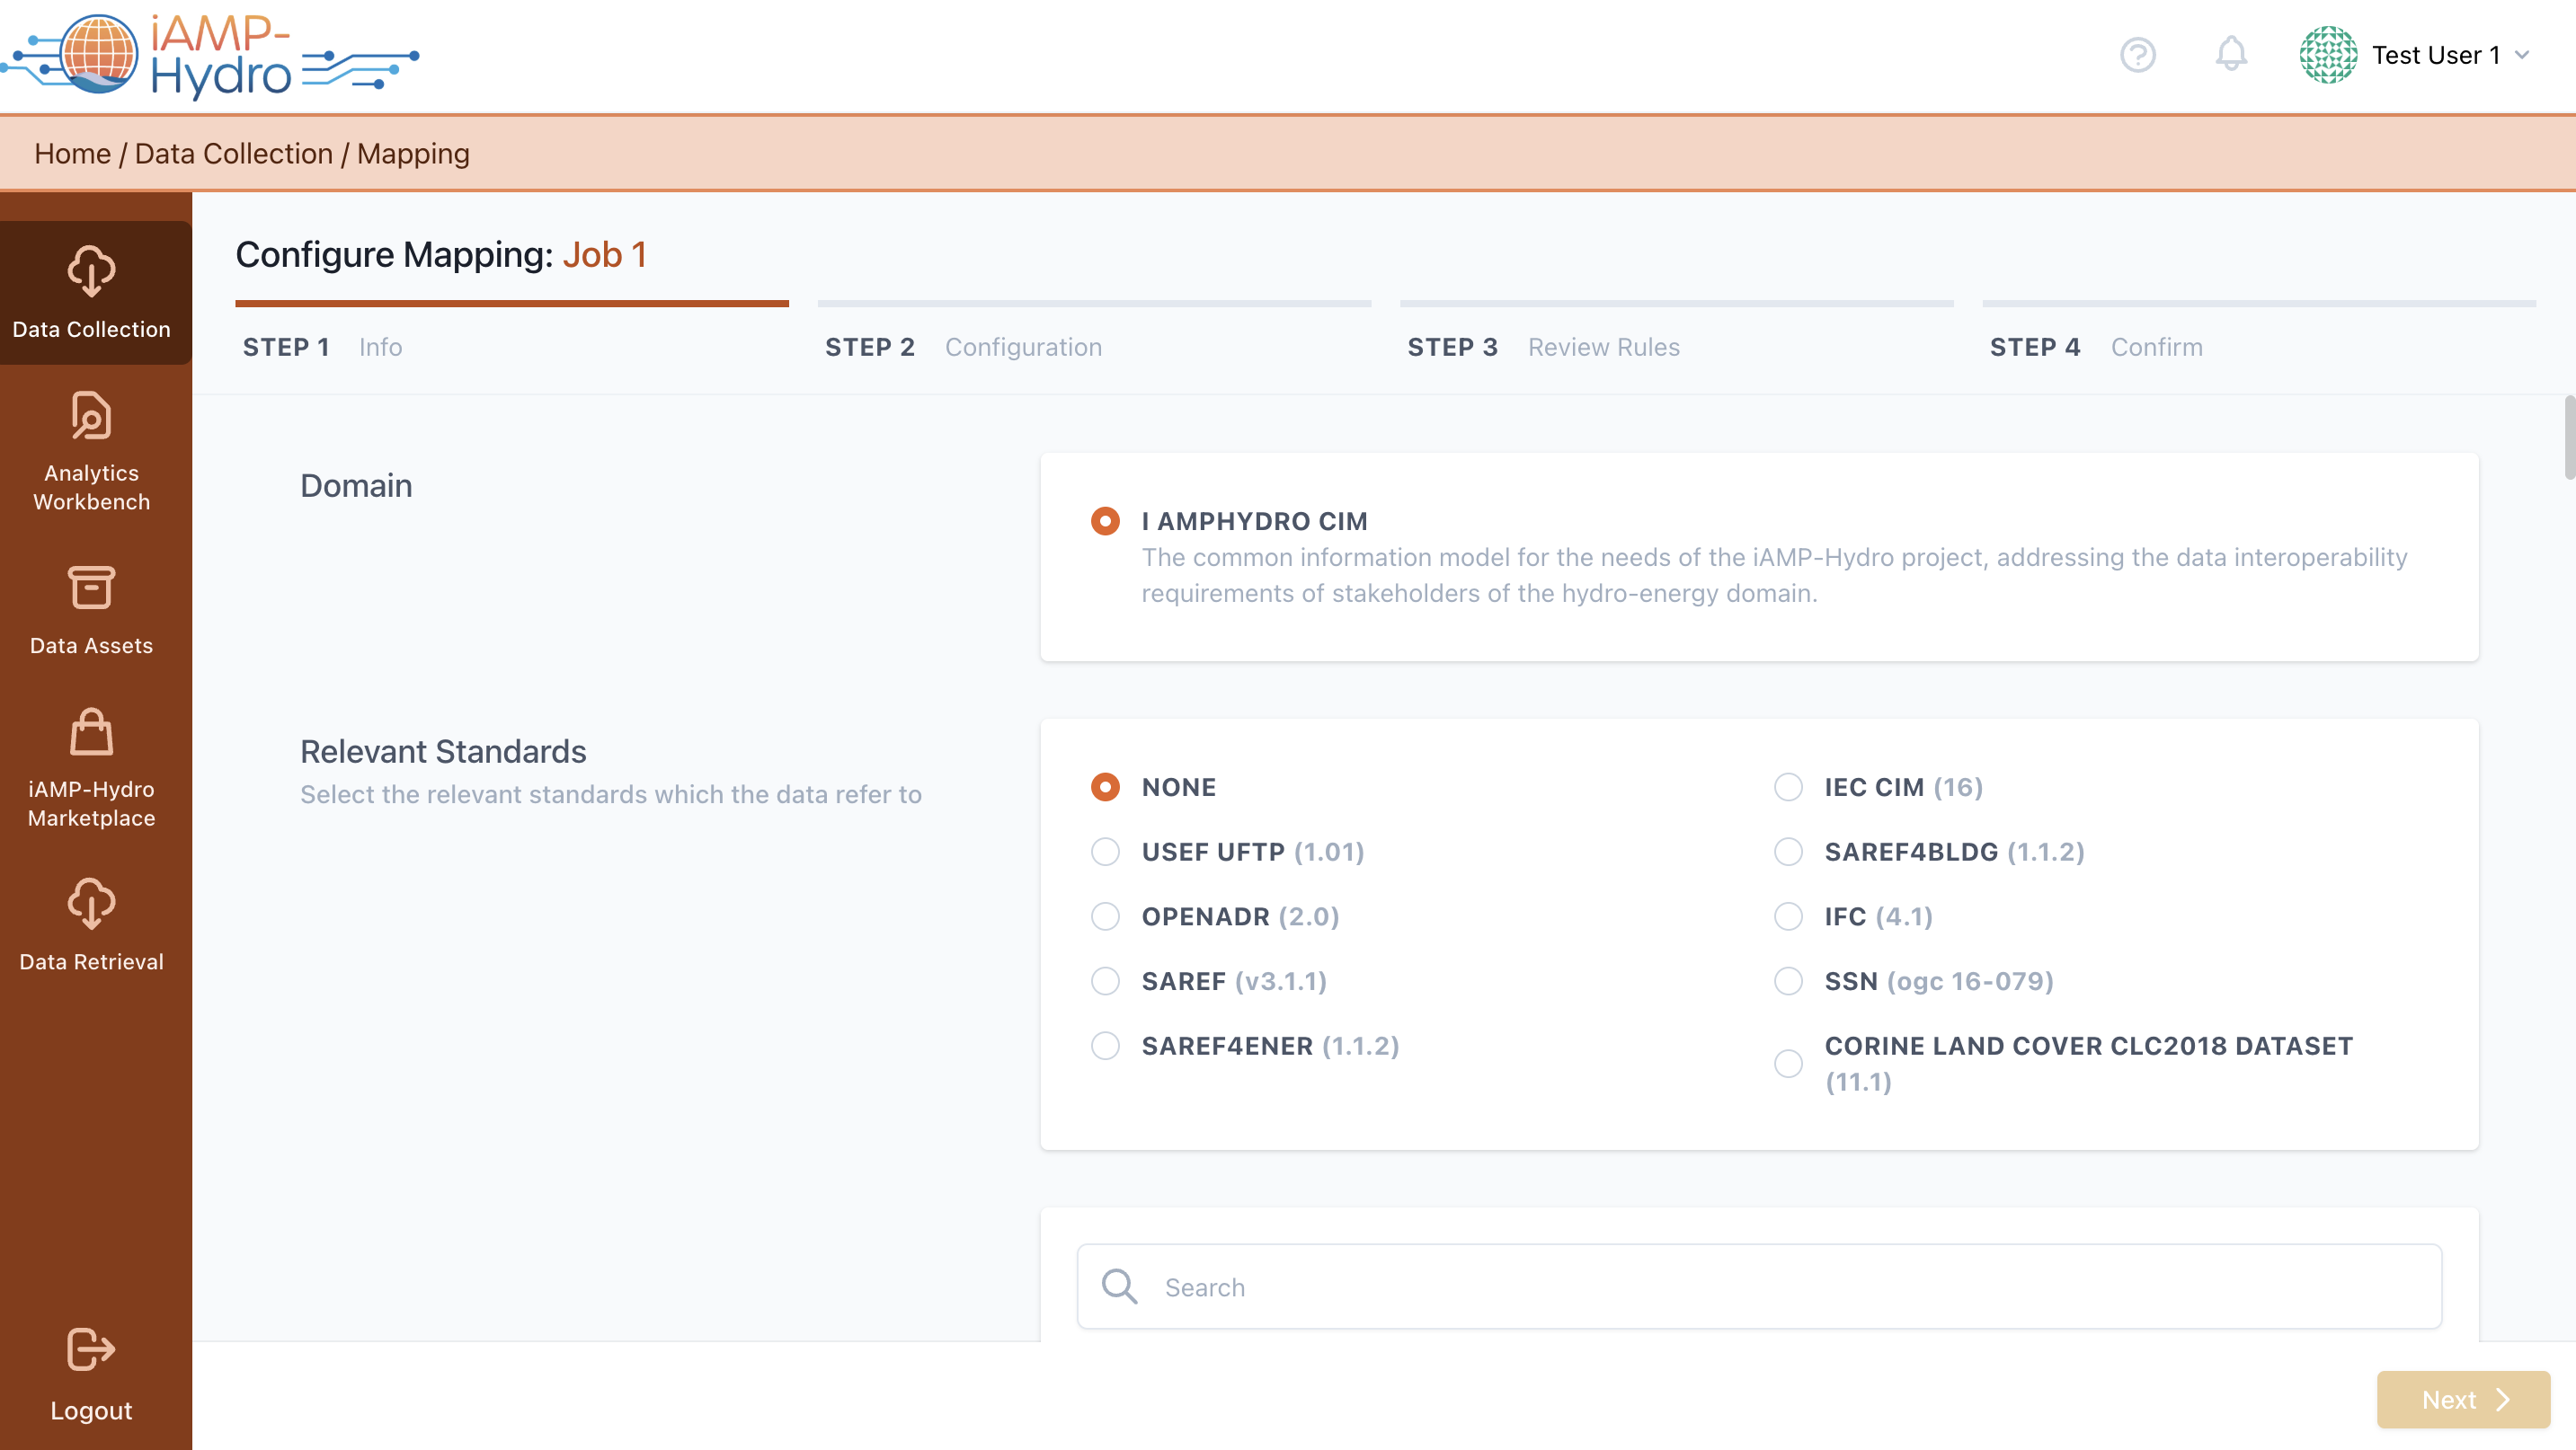Click the vertical scrollbar handle
Image resolution: width=2576 pixels, height=1450 pixels.
[2568, 438]
